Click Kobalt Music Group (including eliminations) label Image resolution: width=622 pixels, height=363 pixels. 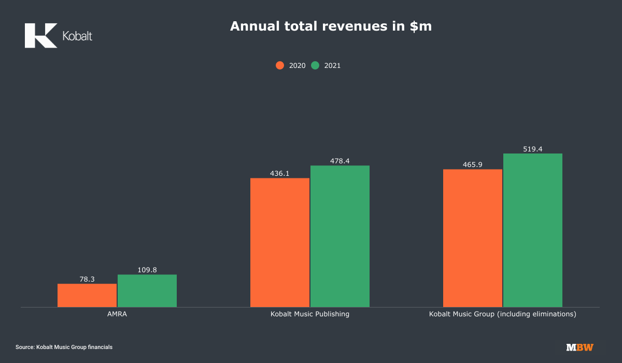[503, 314]
